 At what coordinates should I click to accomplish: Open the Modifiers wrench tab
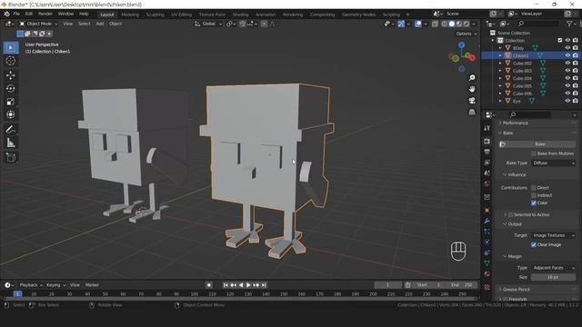(487, 221)
